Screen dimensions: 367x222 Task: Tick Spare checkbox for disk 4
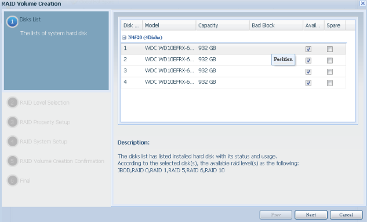tap(330, 83)
